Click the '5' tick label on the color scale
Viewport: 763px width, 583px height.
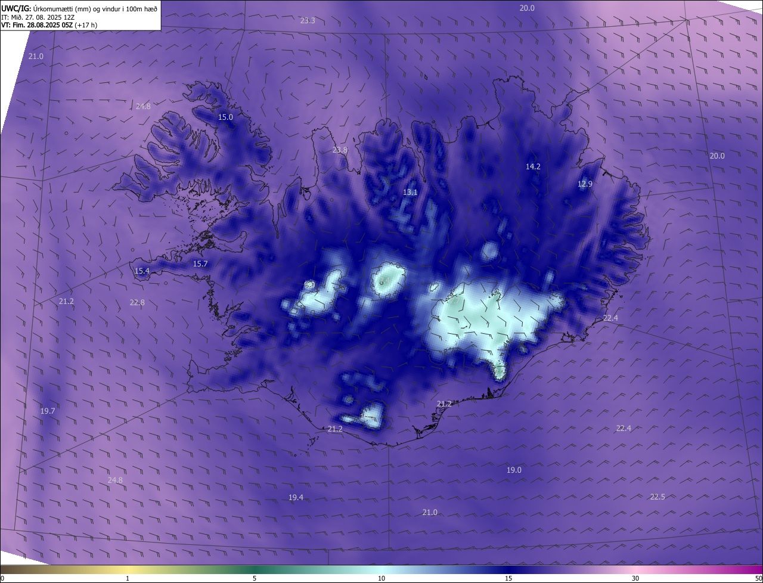[x=255, y=578]
